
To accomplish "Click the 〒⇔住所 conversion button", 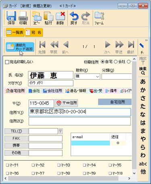I will pos(66,103).
